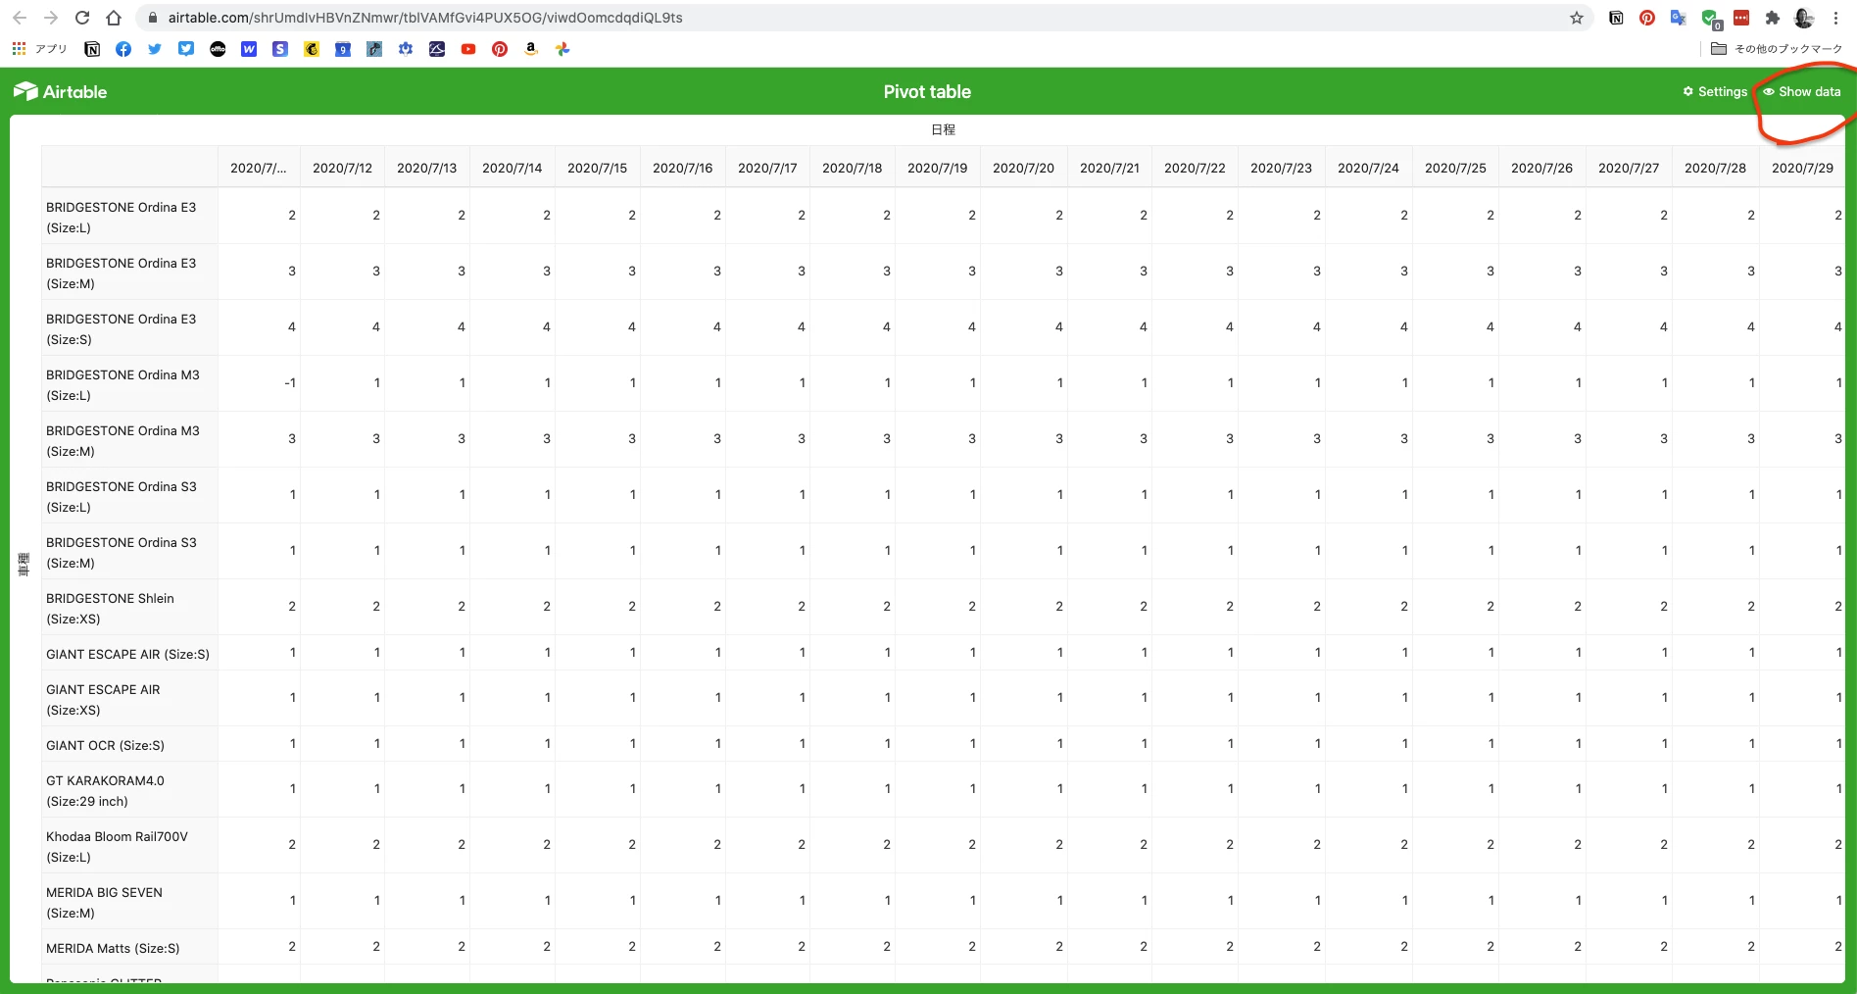Open the Notion bookmark in the bookmarks bar
This screenshot has height=994, width=1857.
pos(92,49)
